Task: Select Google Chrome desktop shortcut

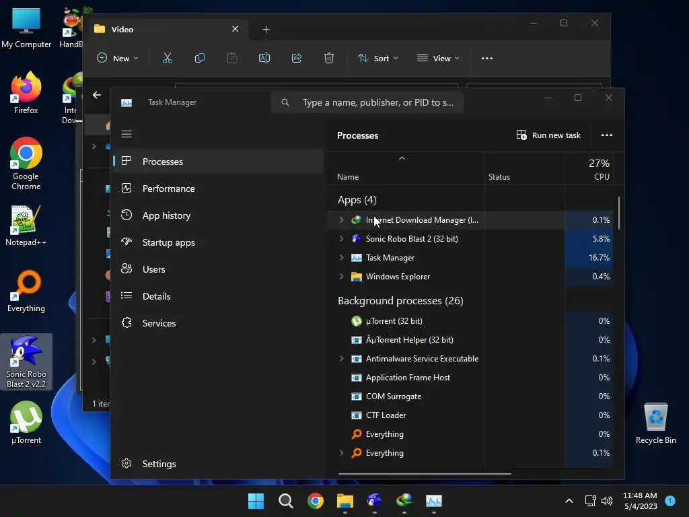Action: coord(26,164)
